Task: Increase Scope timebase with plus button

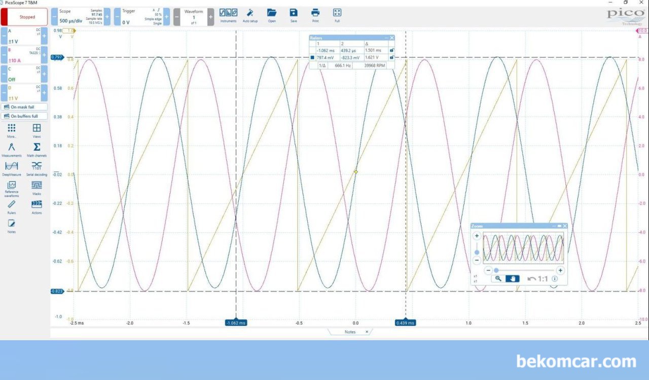Action: click(107, 17)
